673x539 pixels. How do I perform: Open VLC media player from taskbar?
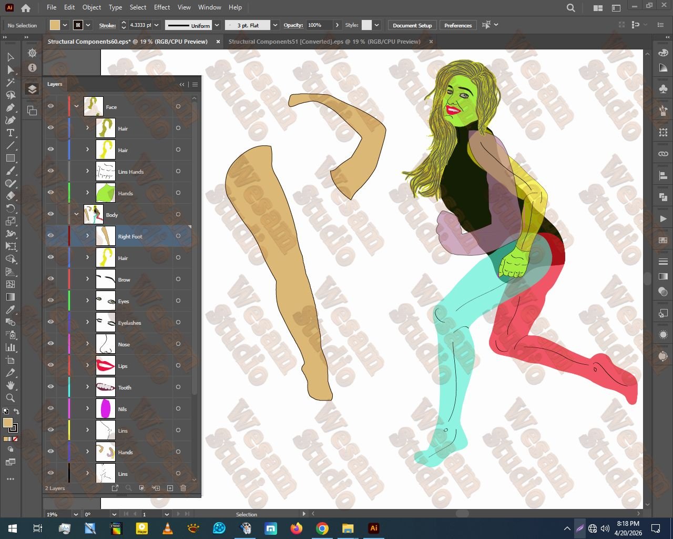[168, 528]
